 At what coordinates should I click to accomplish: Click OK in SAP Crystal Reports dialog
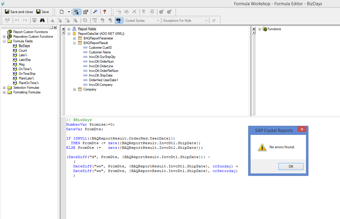click(x=291, y=166)
